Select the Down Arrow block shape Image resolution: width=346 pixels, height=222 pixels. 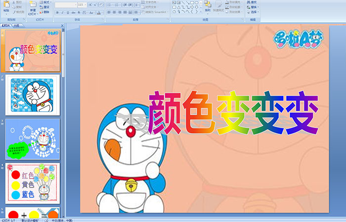click(196, 7)
